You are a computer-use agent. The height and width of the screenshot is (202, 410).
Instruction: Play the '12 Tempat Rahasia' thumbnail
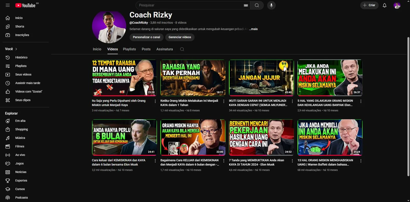124,78
